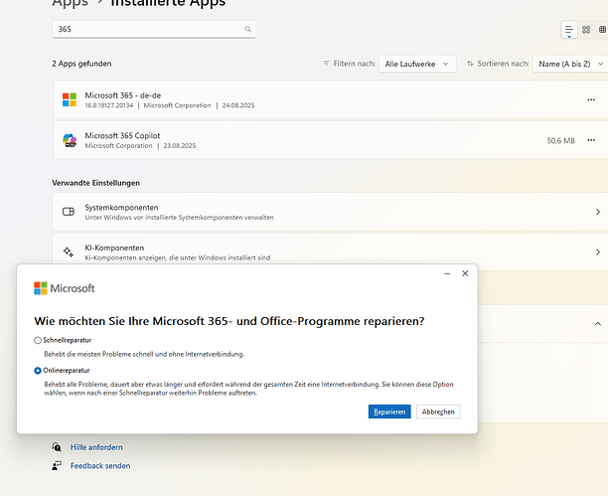The image size is (608, 496).
Task: Select the Schnellreparatur radio button
Action: pos(38,340)
